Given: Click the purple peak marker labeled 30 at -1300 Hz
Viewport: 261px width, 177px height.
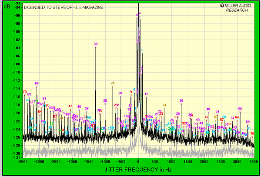Looking at the screenshot, I should [x=96, y=44].
